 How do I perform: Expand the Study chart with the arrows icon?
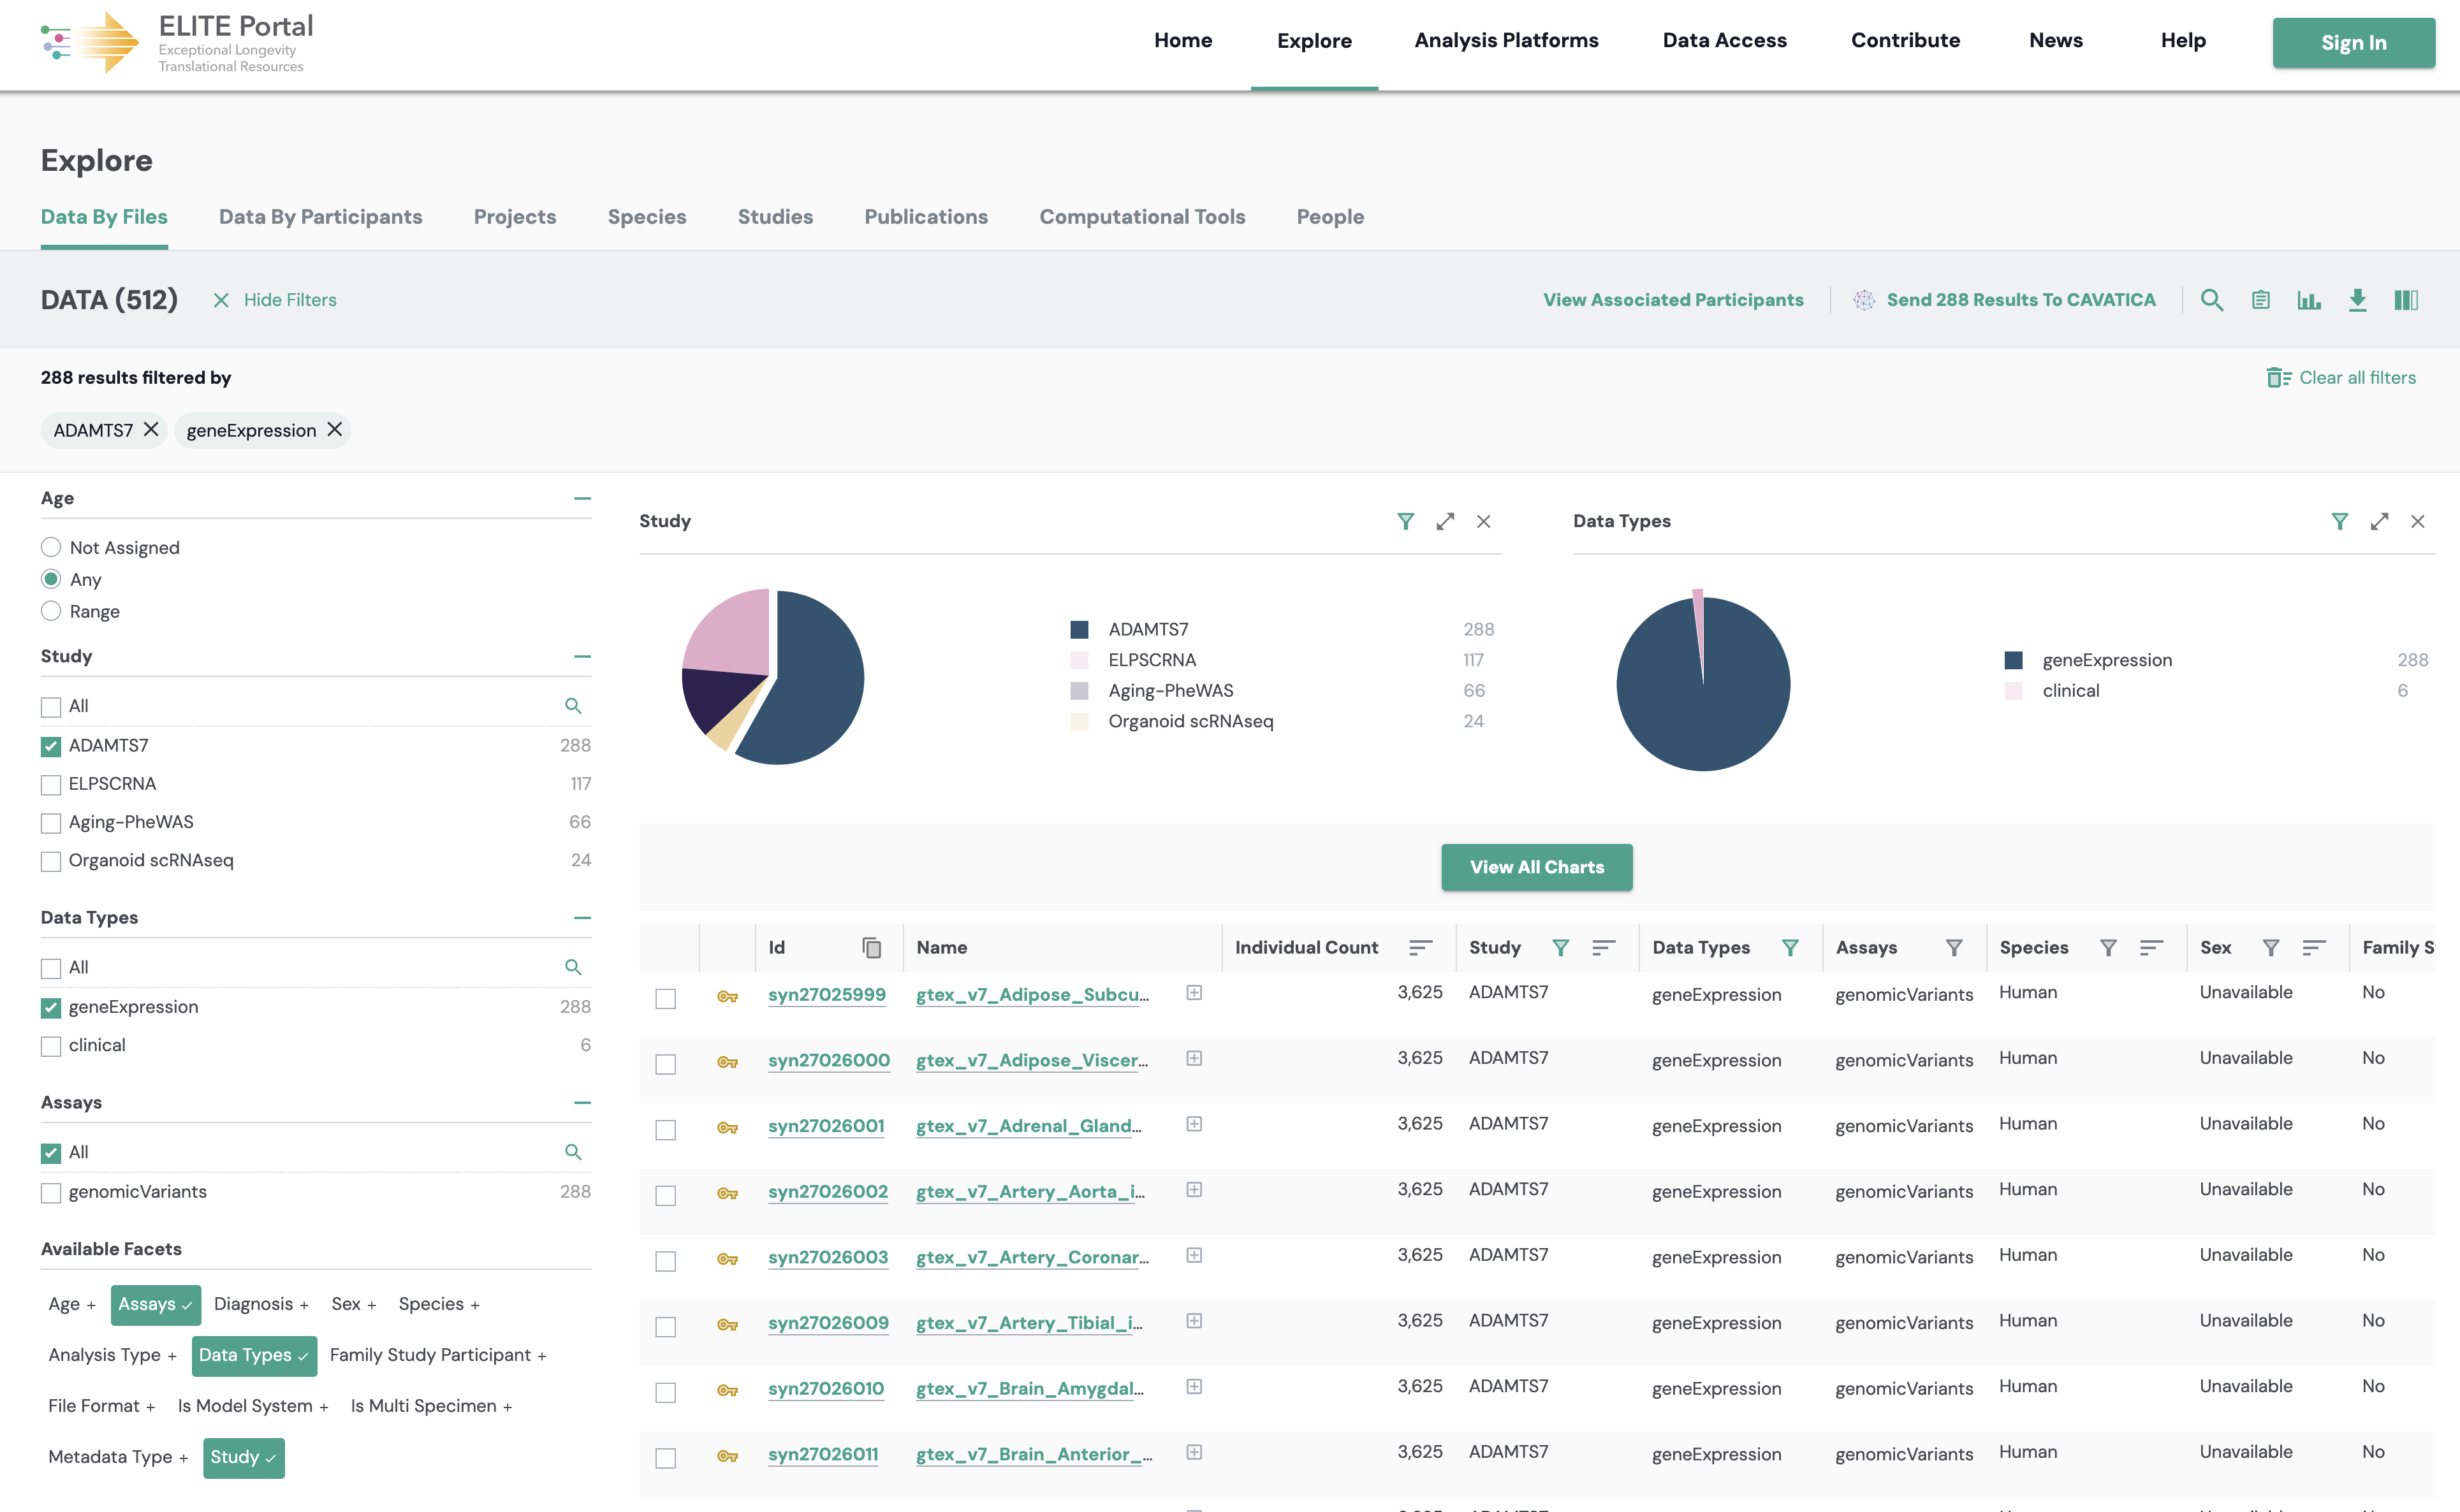(x=1445, y=521)
